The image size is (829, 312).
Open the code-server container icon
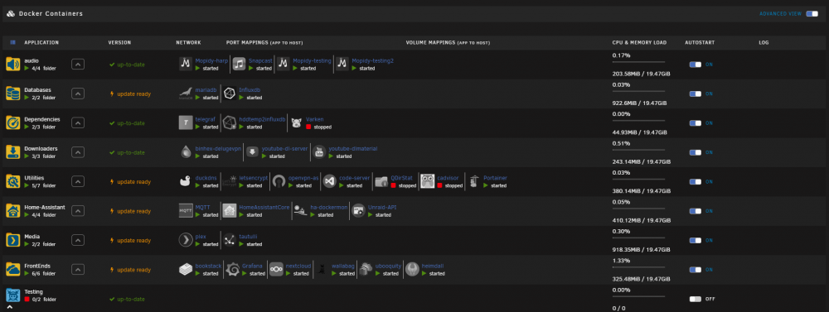(x=329, y=181)
